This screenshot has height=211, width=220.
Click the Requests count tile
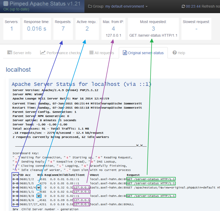(x=63, y=29)
